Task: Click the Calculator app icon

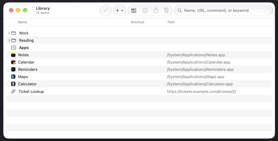Action: coord(13,84)
